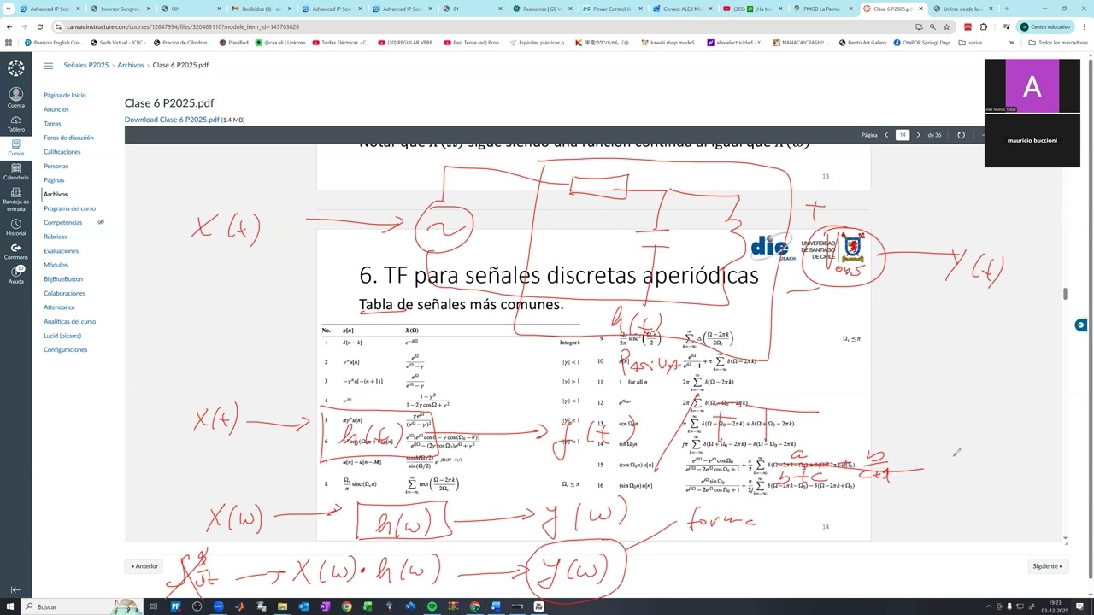Viewport: 1094px width, 615px height.
Task: Select the mauricio buccioni participant tile
Action: coord(1032,140)
